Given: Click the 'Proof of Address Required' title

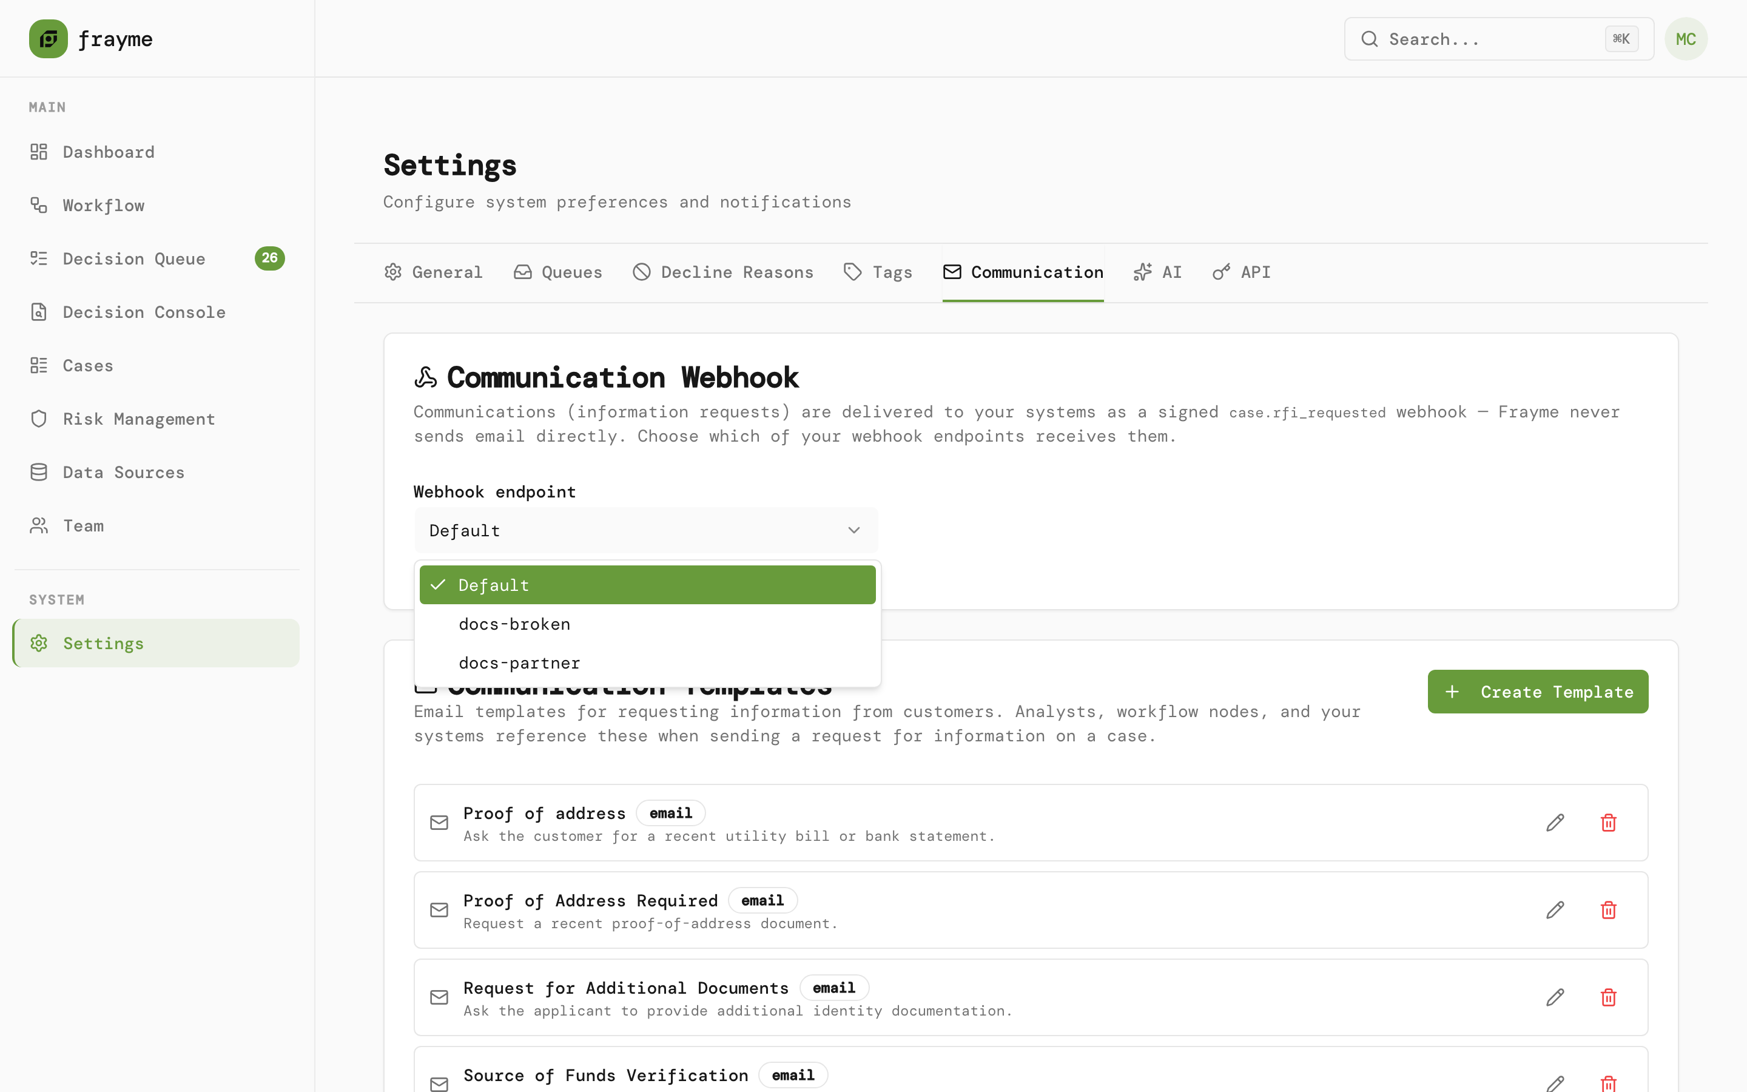Looking at the screenshot, I should (590, 901).
